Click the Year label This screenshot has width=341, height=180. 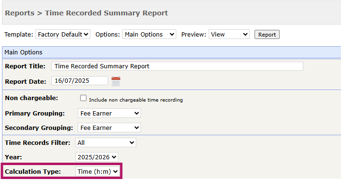(14, 157)
